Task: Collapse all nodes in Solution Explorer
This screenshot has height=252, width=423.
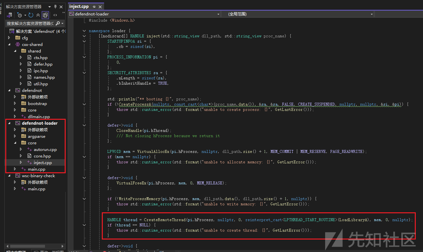Action: [x=38, y=15]
